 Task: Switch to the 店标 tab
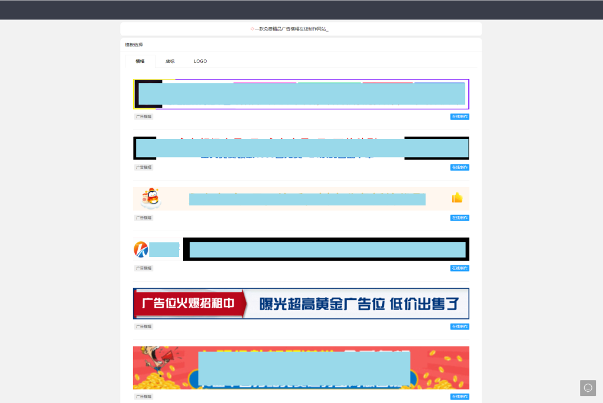pos(171,61)
